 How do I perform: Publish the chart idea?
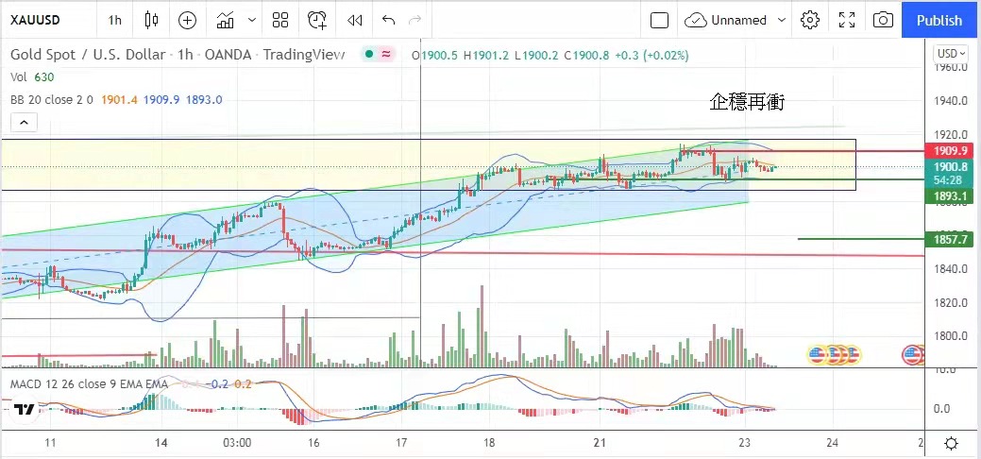click(939, 20)
